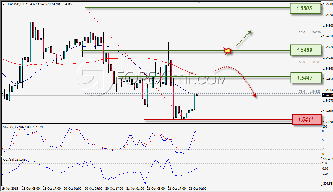Image resolution: width=333 pixels, height=192 pixels.
Task: Click the 20 Oct 17:00 time label
Action: coord(114,189)
